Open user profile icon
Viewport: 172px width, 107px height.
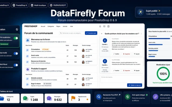[108, 26]
